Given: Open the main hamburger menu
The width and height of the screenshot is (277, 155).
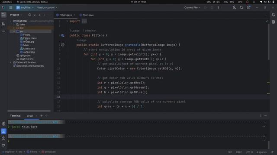Looking at the screenshot, I should 10,8.
